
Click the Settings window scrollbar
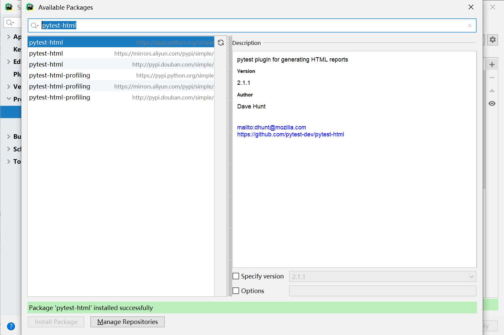(x=484, y=129)
